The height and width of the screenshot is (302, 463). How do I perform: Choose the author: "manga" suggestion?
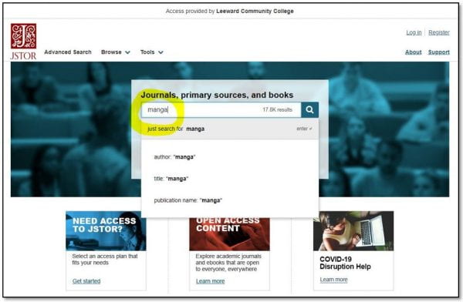(x=174, y=157)
